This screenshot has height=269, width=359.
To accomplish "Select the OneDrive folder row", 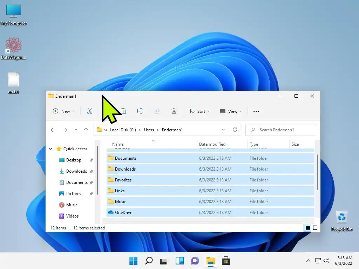I will [x=210, y=213].
